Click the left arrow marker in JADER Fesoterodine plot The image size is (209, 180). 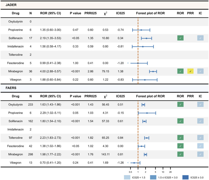click(128, 63)
